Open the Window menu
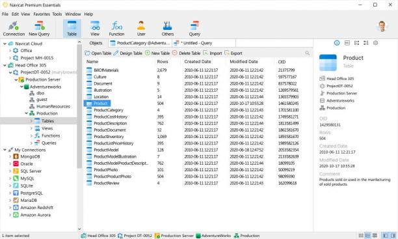The width and height of the screenshot is (398, 239). (73, 14)
